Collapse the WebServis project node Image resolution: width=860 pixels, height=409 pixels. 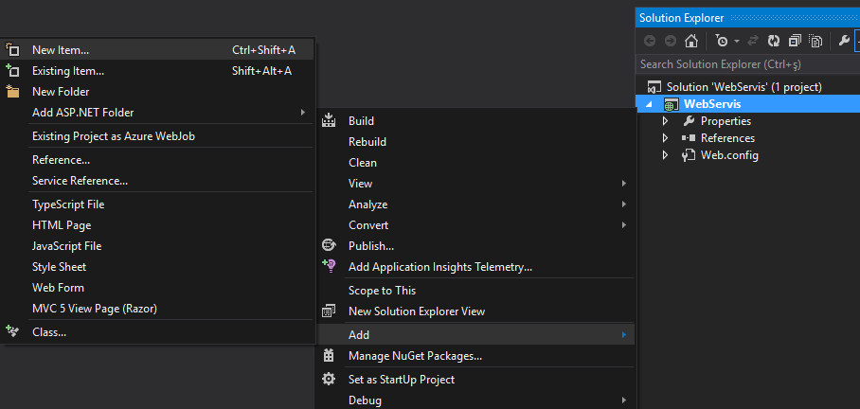pyautogui.click(x=650, y=104)
